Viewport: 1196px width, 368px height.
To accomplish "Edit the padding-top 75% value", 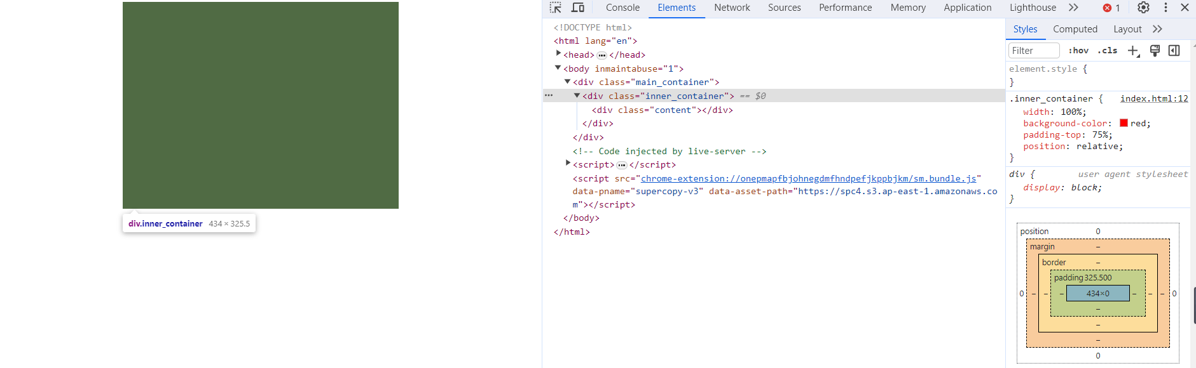I will (1099, 135).
